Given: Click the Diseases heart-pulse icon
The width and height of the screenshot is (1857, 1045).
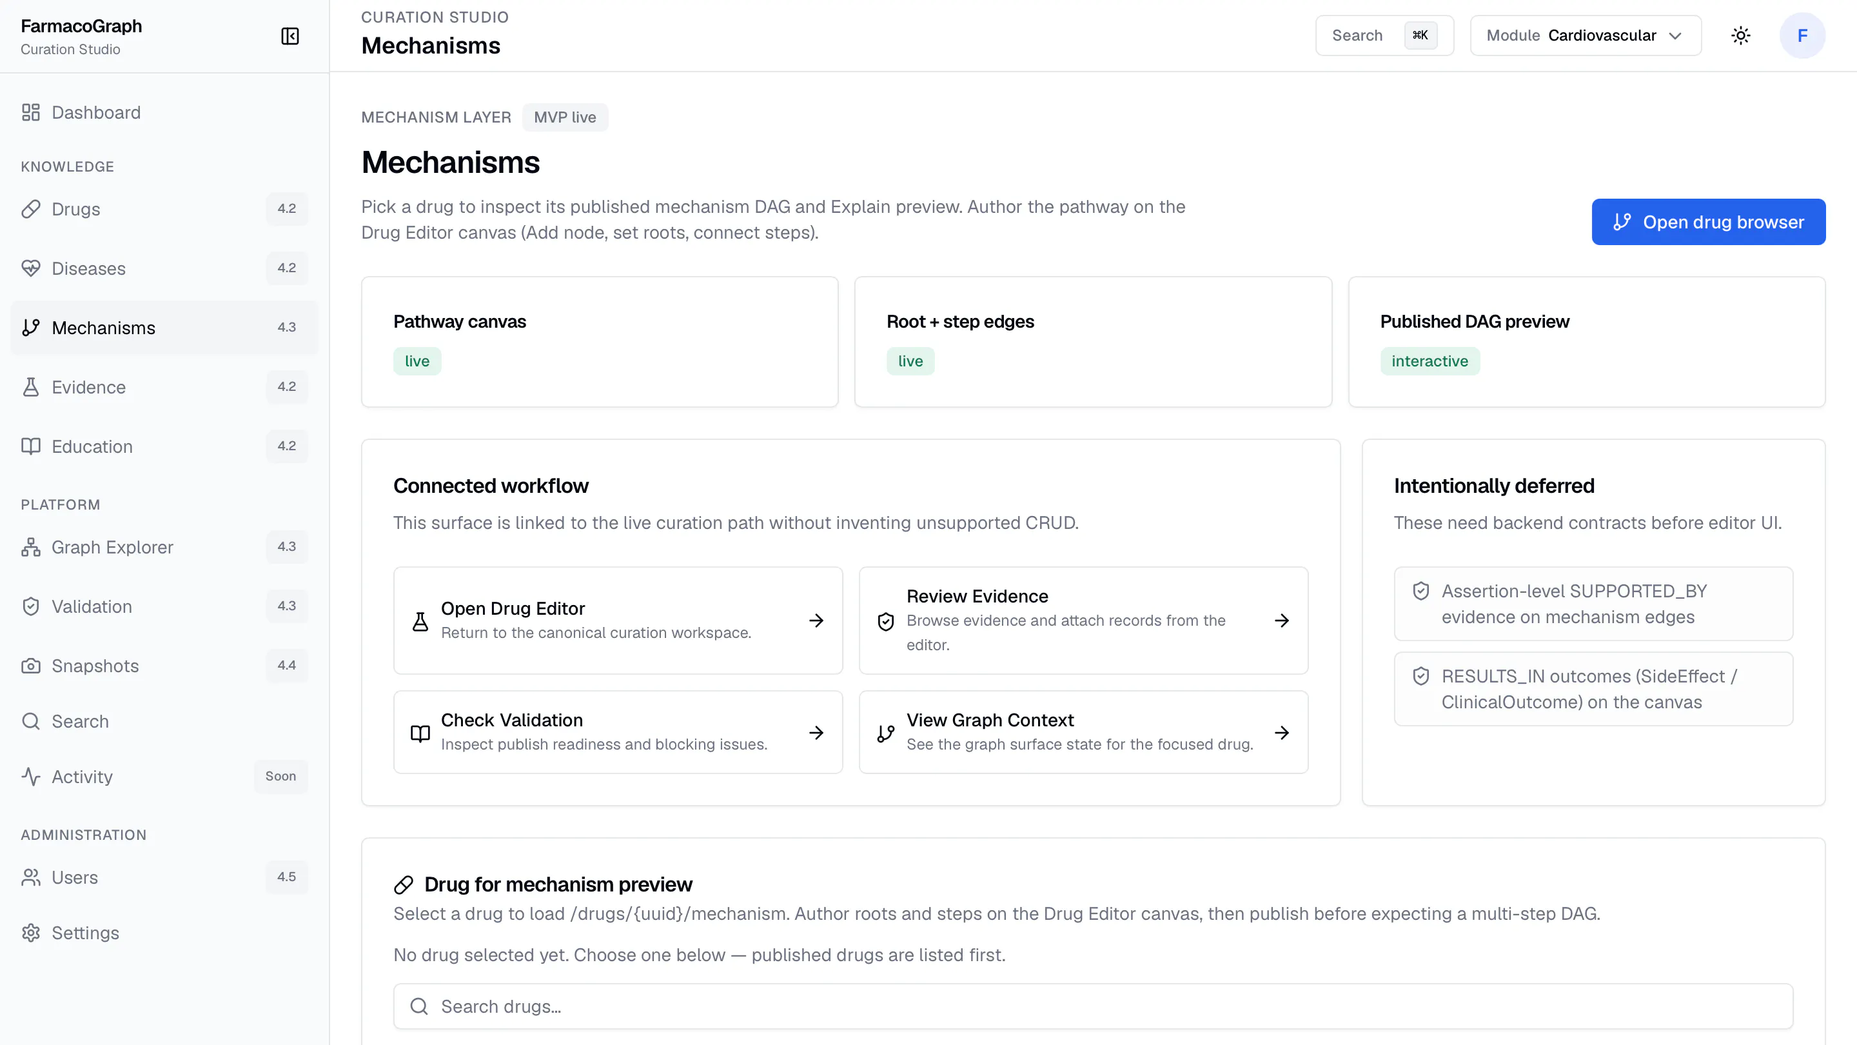Looking at the screenshot, I should [x=30, y=268].
